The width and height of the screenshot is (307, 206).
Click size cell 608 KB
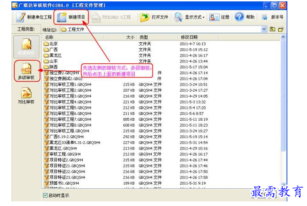tap(129, 125)
